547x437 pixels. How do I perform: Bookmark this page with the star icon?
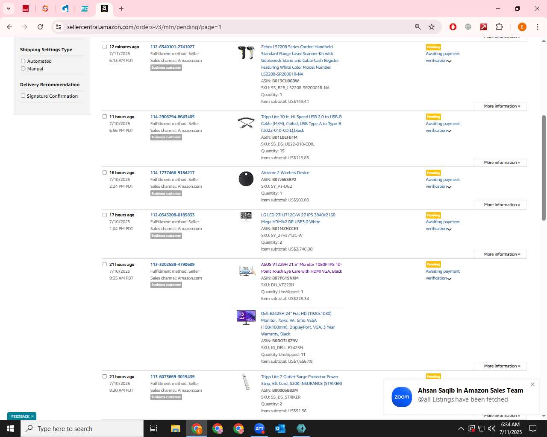[x=432, y=27]
